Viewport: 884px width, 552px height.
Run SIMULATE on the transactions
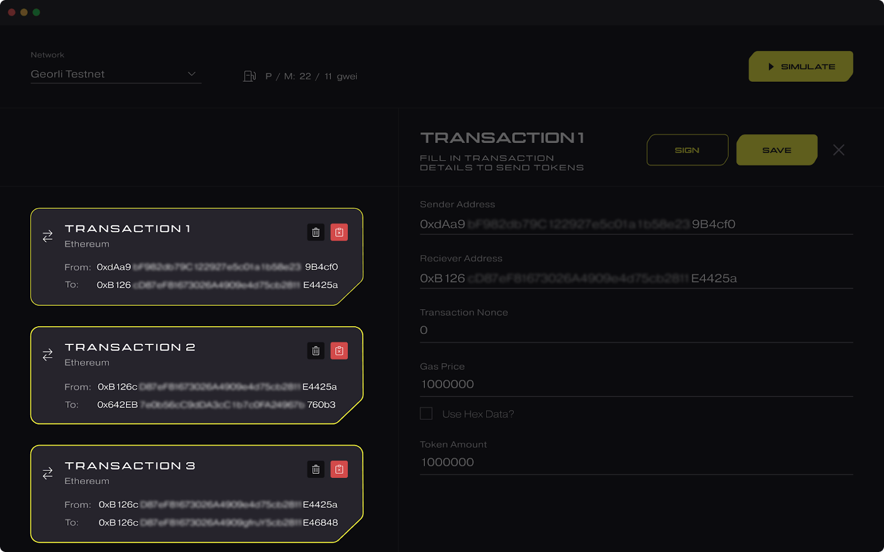(x=800, y=66)
